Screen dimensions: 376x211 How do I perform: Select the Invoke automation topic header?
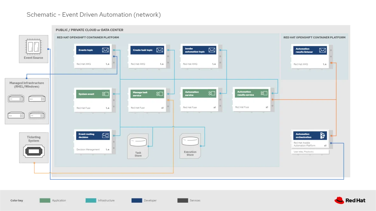pos(199,50)
